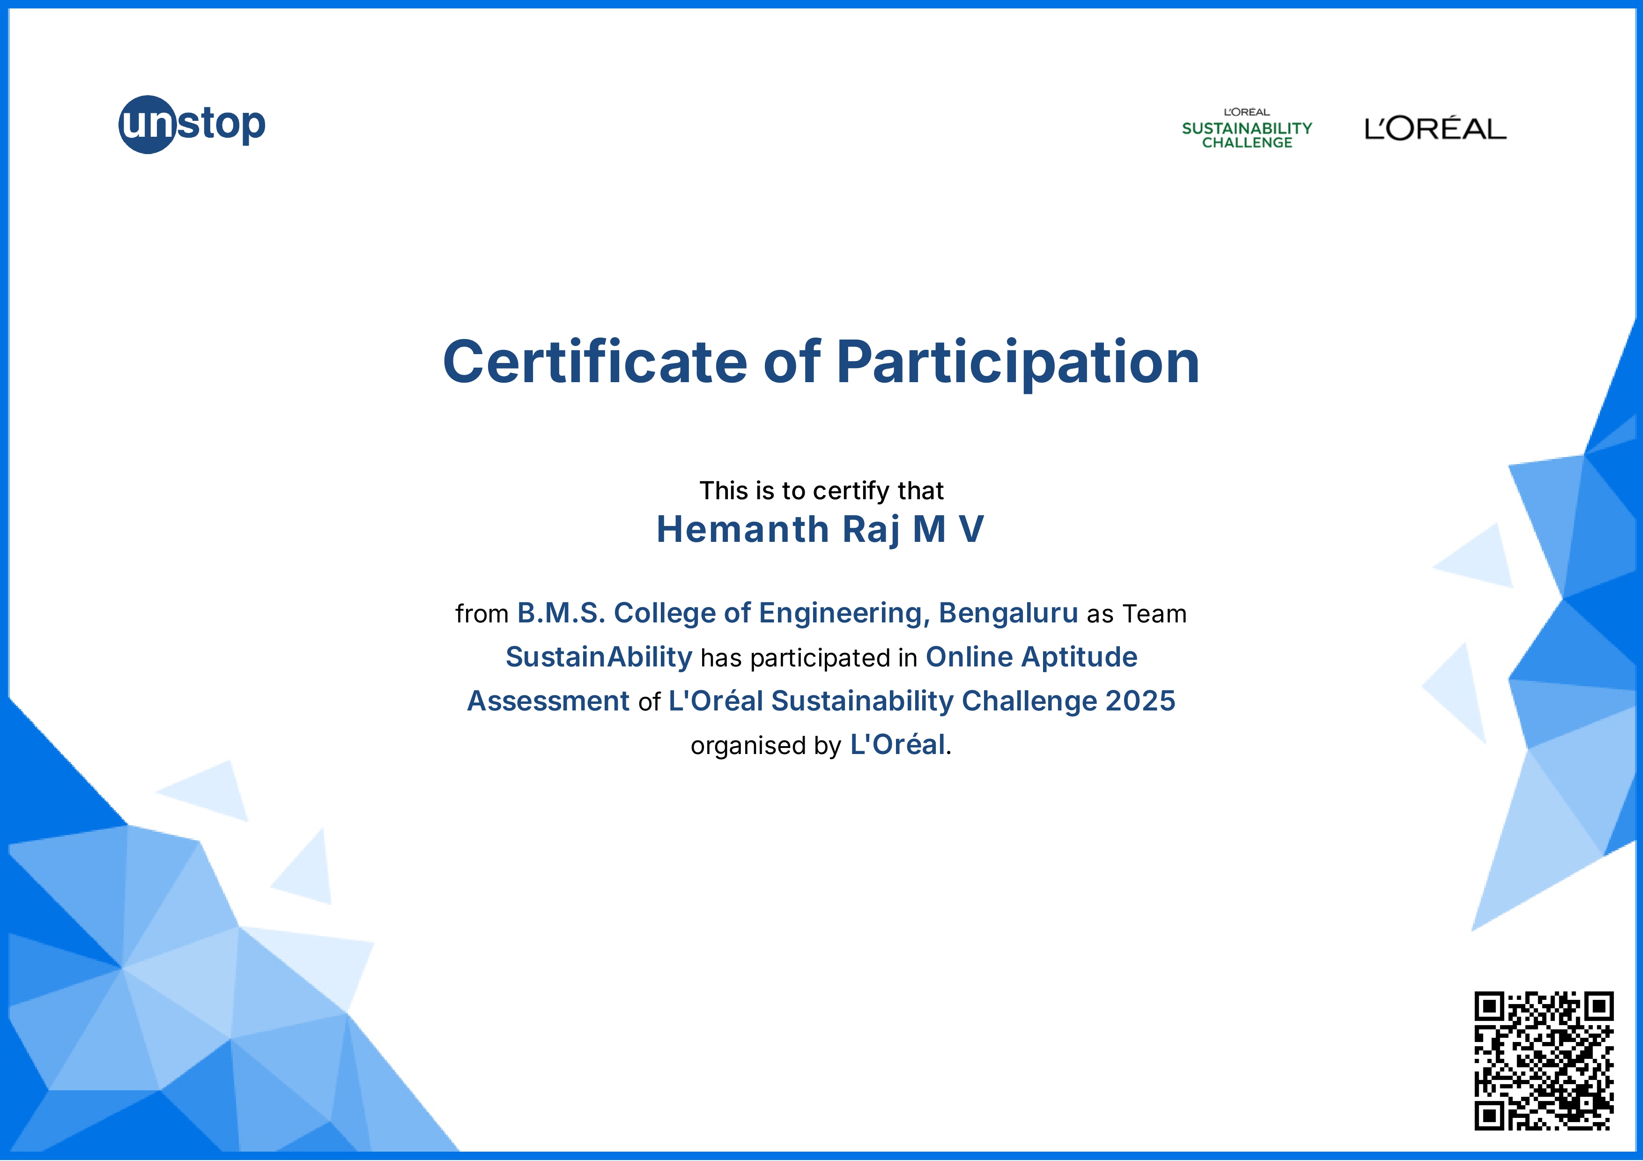
Task: Click the word Assessment in the body text
Action: coord(548,701)
